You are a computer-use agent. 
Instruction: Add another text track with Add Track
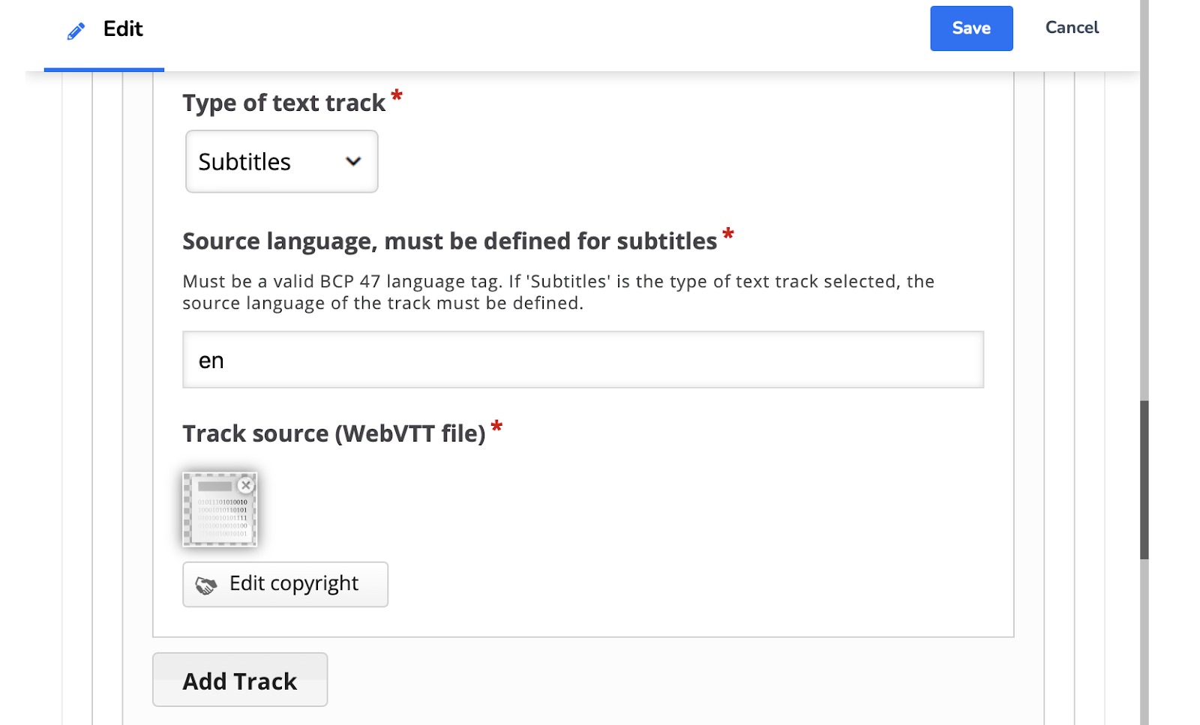[240, 679]
